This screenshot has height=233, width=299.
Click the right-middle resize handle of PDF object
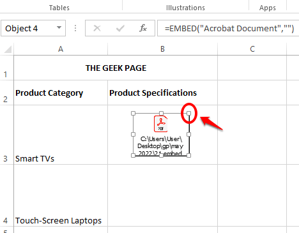(188, 134)
